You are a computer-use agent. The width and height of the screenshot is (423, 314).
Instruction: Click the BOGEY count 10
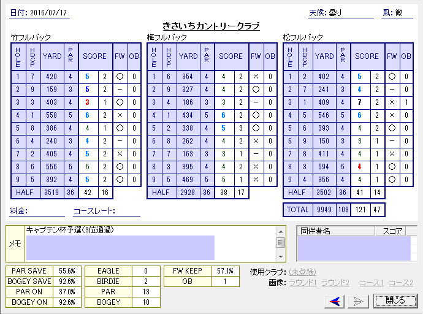tap(146, 302)
